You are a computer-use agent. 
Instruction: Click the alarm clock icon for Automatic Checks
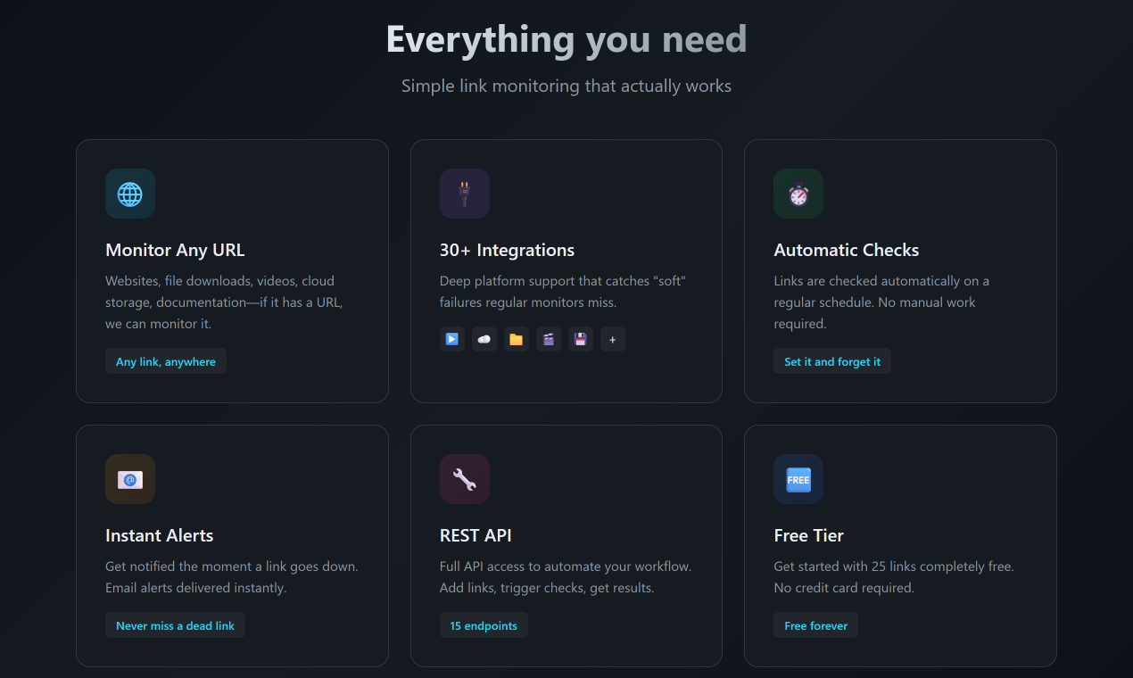(798, 194)
